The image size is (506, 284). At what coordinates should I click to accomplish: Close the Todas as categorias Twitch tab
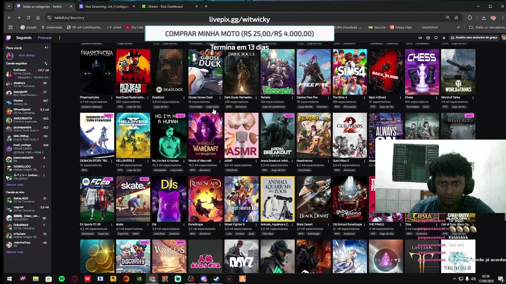point(71,6)
